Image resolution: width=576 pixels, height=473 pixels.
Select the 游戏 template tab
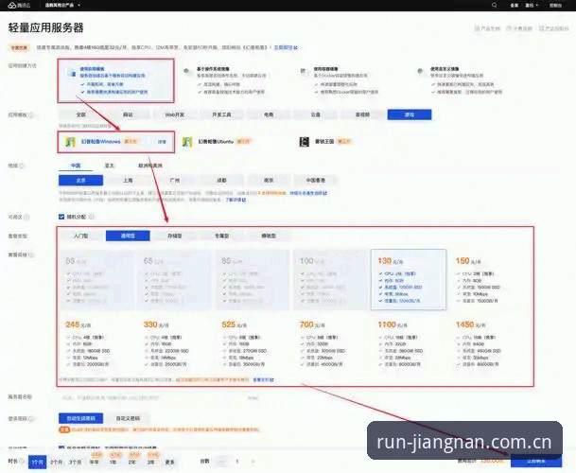410,114
